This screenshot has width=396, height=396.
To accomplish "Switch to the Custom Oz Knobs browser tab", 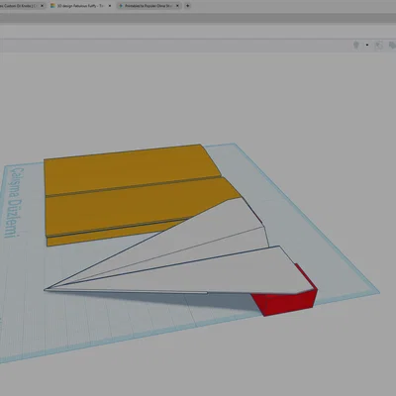I will [22, 6].
